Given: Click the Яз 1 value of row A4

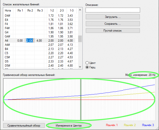Looking at the screenshot, I should pyautogui.click(x=20, y=41).
